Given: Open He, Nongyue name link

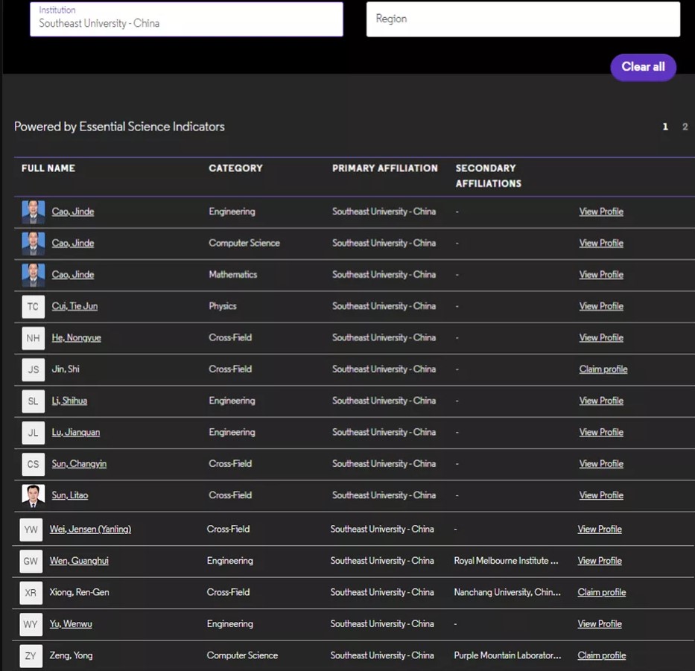Looking at the screenshot, I should pos(76,338).
